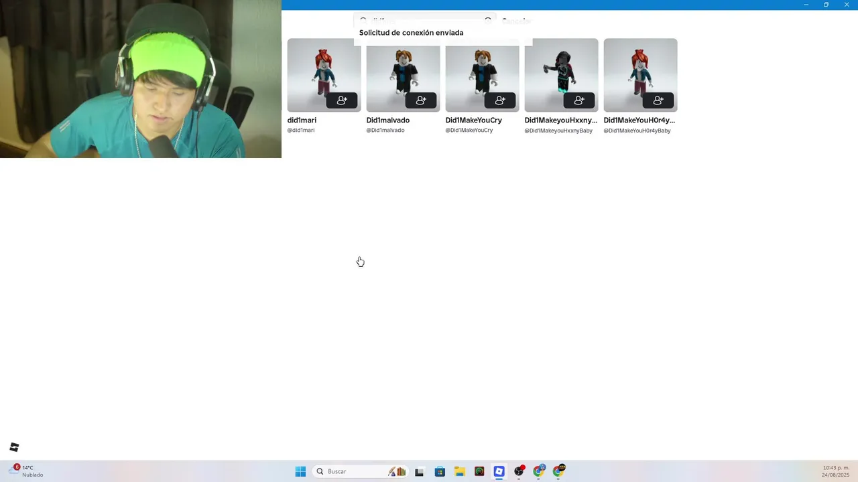Click the Did1MakeYouCry display name
858x482 pixels.
click(x=474, y=120)
